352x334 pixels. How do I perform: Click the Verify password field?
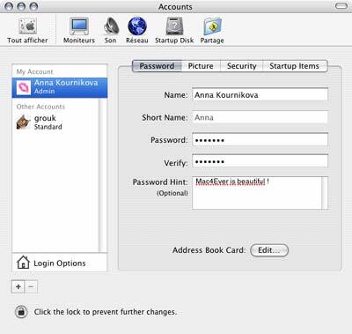[x=260, y=161]
